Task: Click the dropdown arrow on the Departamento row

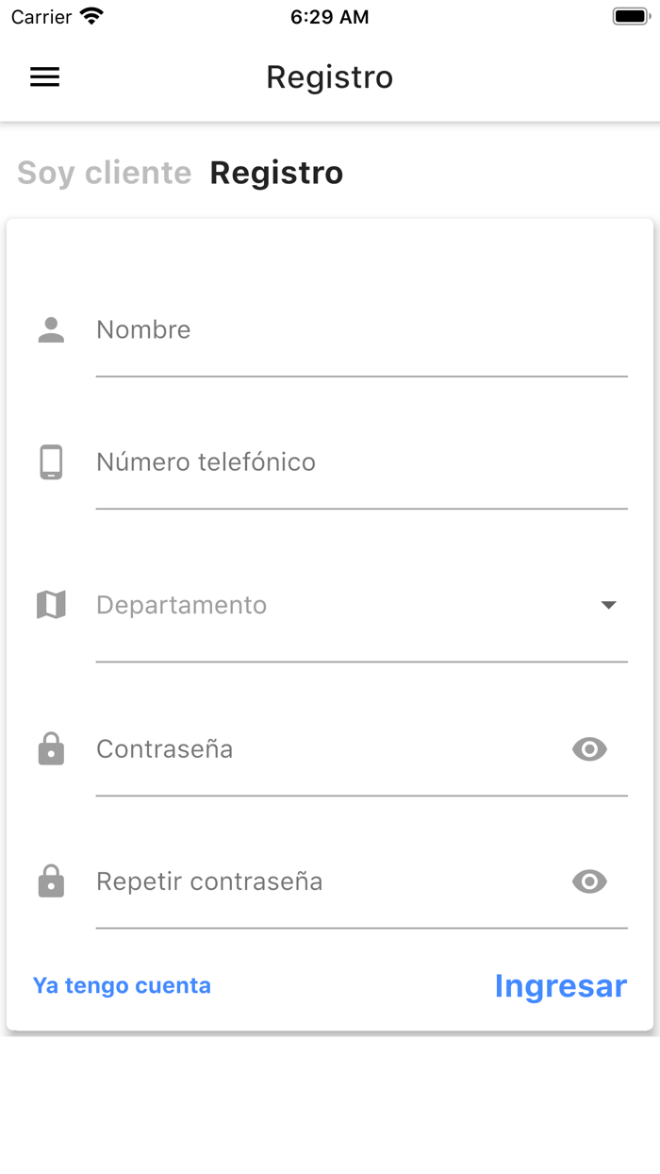Action: 610,604
